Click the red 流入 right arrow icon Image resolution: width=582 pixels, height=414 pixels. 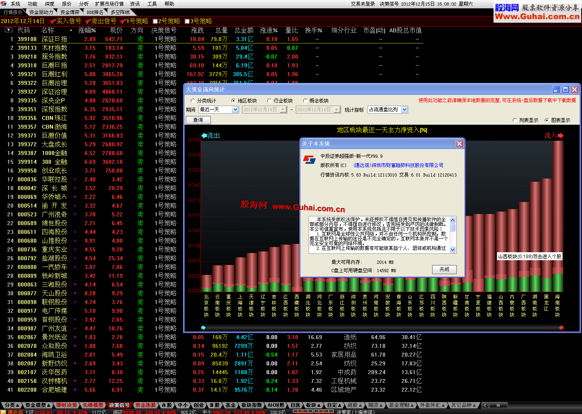[x=560, y=135]
